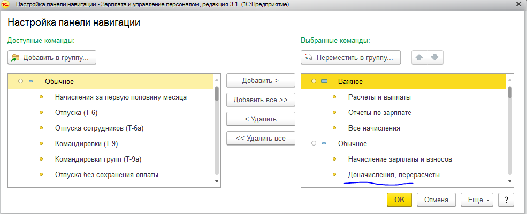This screenshot has width=527, height=214.
Task: Click bullet icon beside Расчеты и выплаты
Action: click(334, 97)
